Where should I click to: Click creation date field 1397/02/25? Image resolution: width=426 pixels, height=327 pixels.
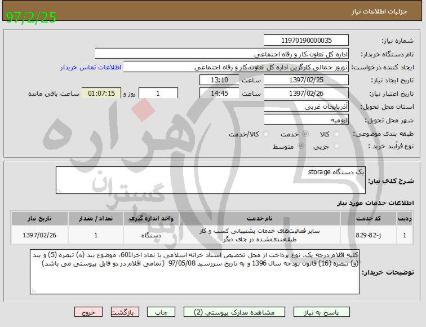tap(306, 80)
